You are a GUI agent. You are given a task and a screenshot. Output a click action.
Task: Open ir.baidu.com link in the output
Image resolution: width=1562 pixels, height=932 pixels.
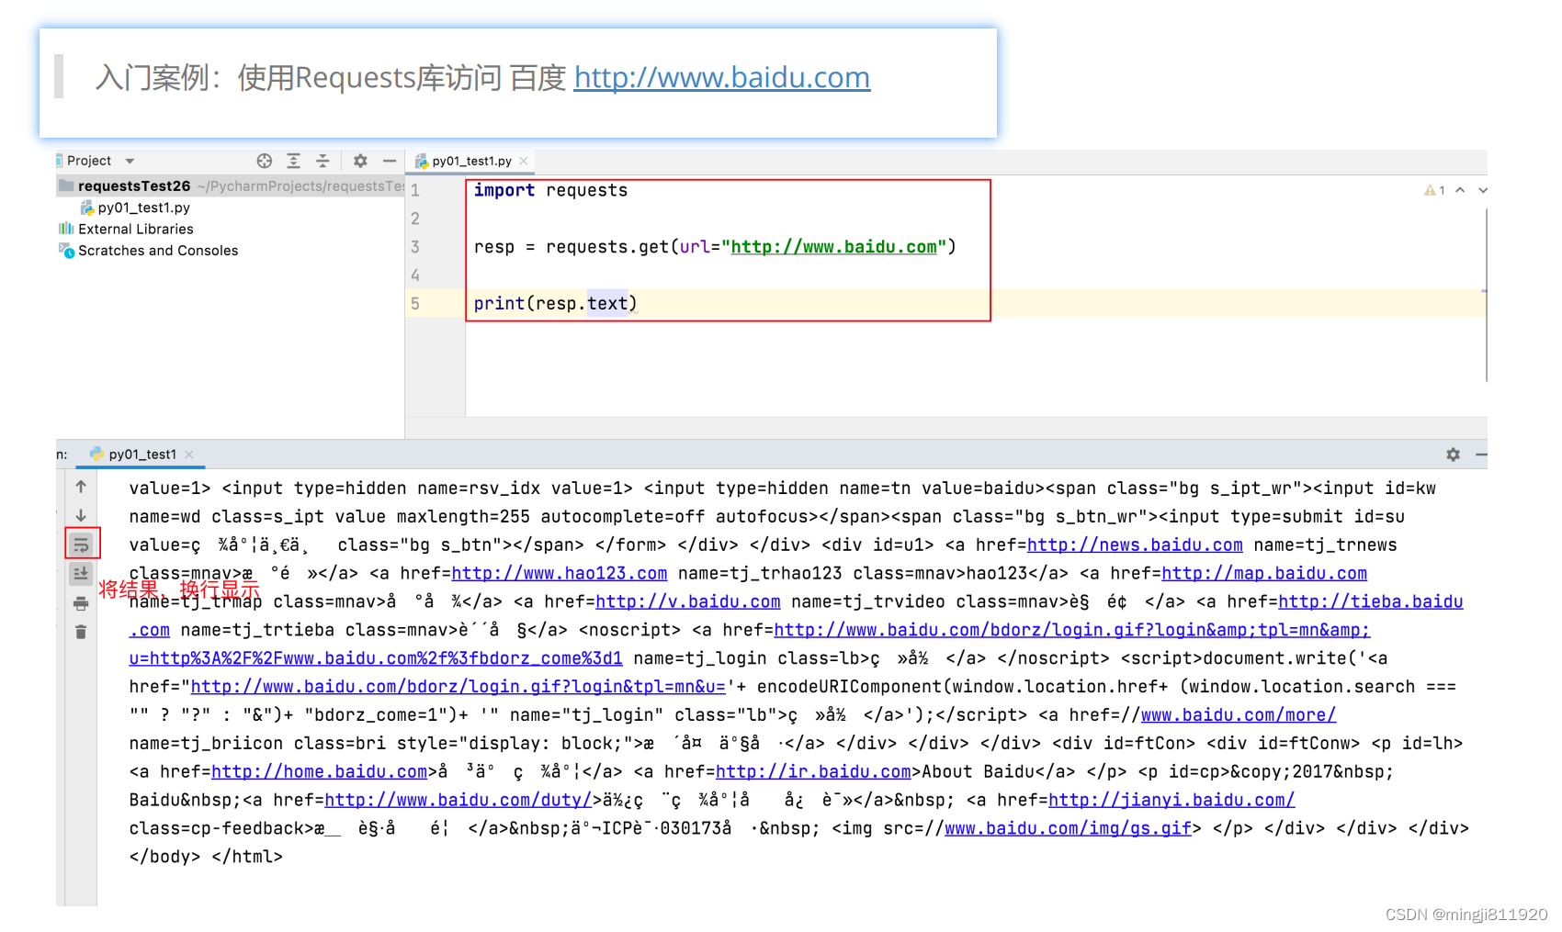[x=813, y=772]
